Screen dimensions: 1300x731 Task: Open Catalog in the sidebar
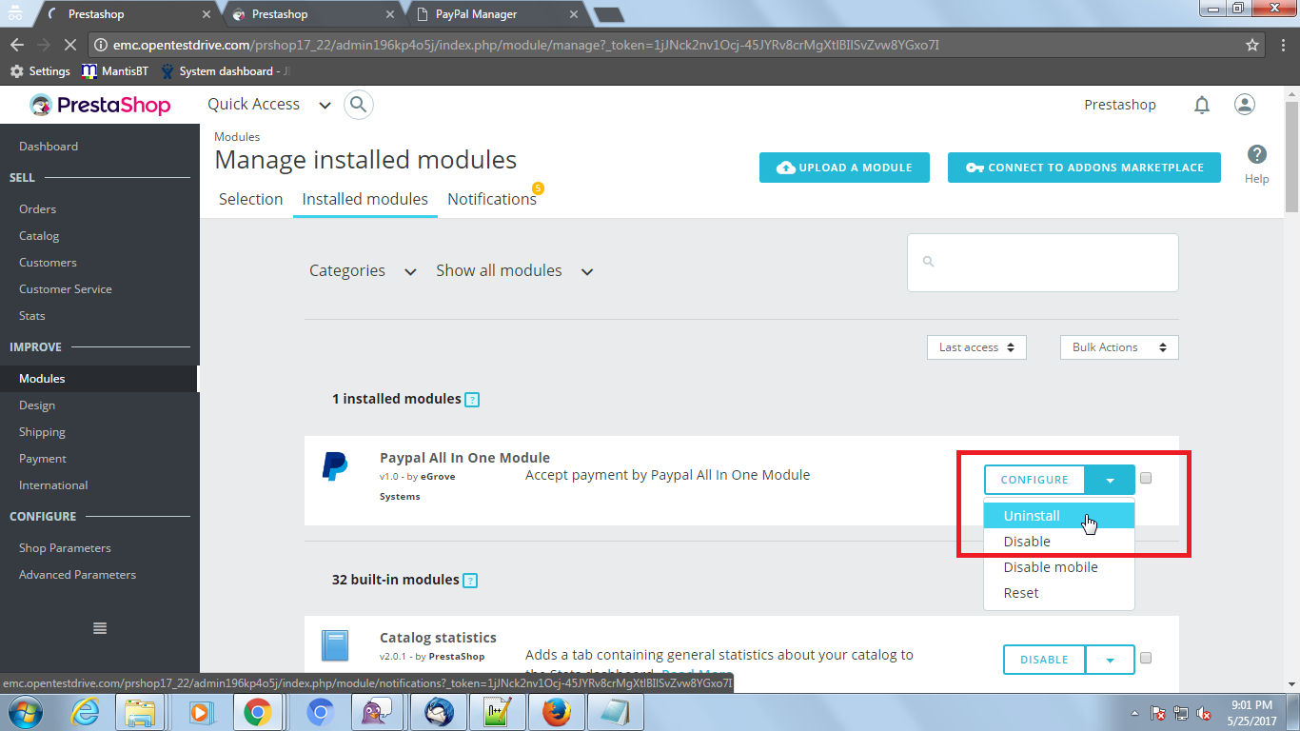coord(39,236)
